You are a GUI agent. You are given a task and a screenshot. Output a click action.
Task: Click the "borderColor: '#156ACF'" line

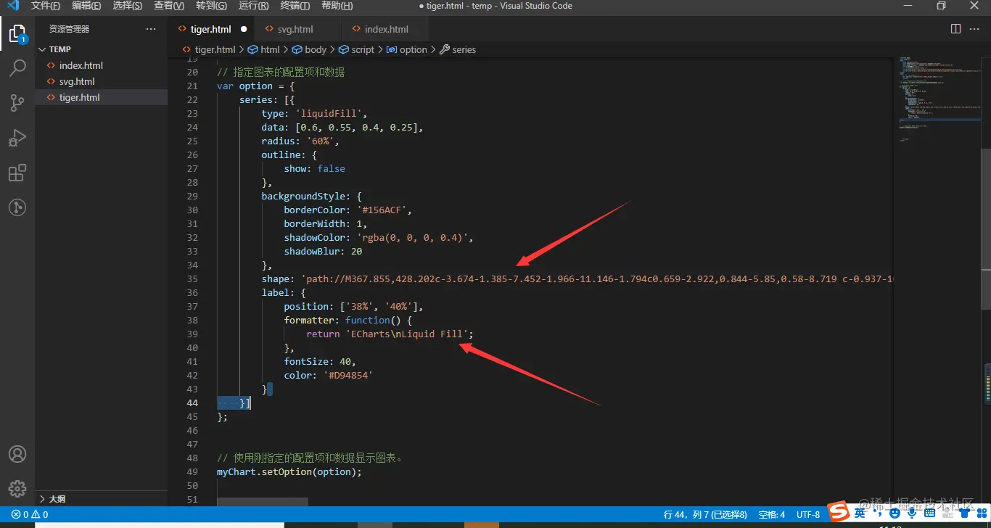pyautogui.click(x=348, y=210)
